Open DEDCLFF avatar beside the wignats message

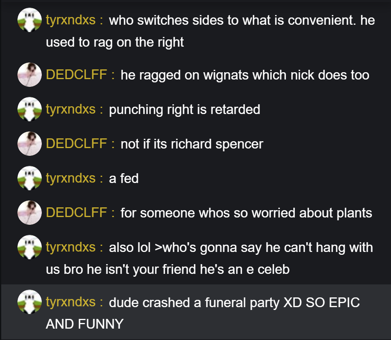(30, 75)
